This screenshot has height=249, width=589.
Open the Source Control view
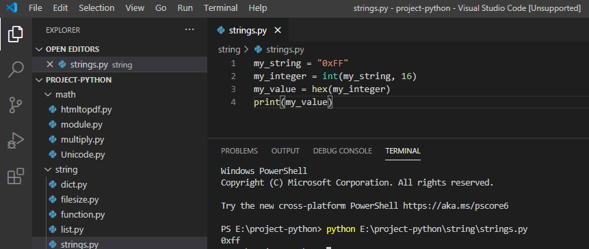(x=16, y=105)
